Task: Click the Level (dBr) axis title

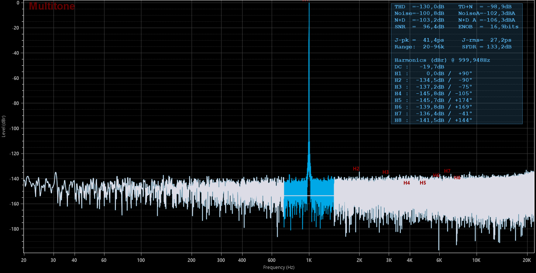Action: (4, 126)
